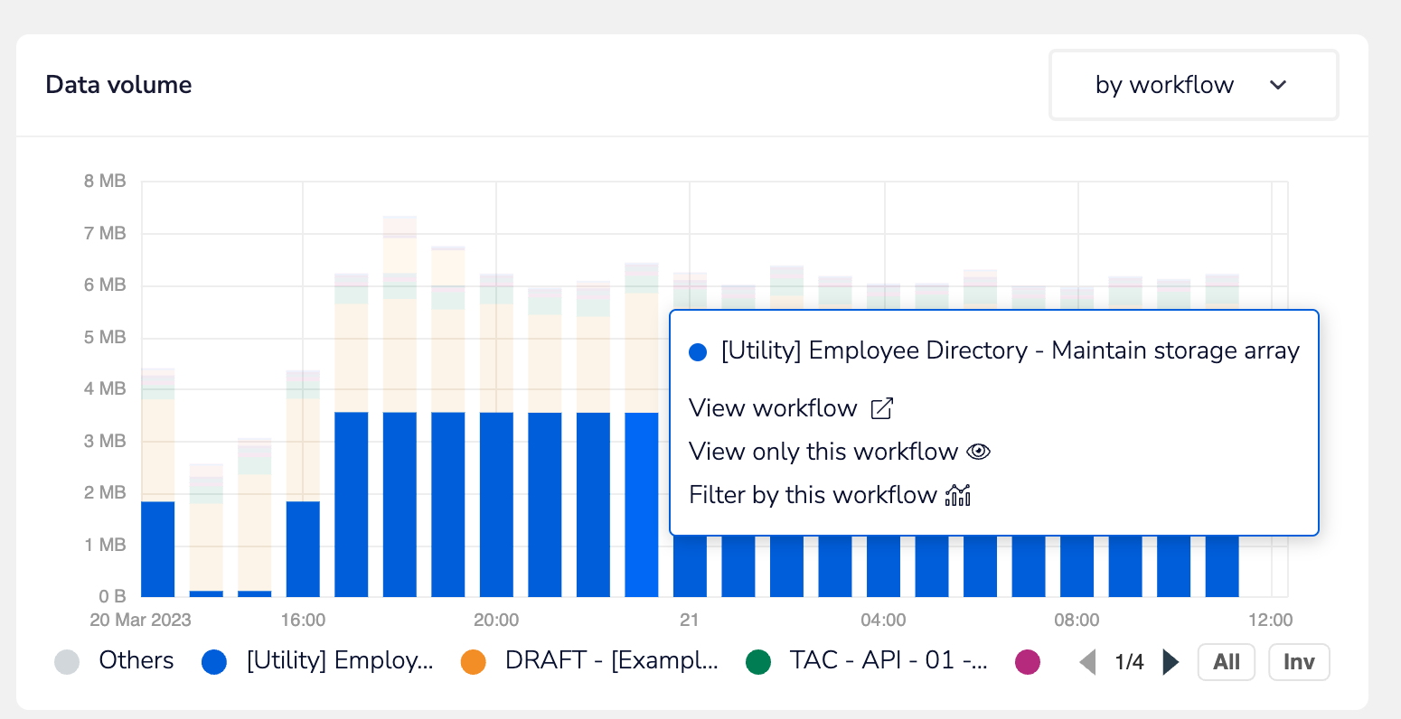Viewport: 1401px width, 719px height.
Task: Click the external link icon beside View workflow
Action: 881,408
